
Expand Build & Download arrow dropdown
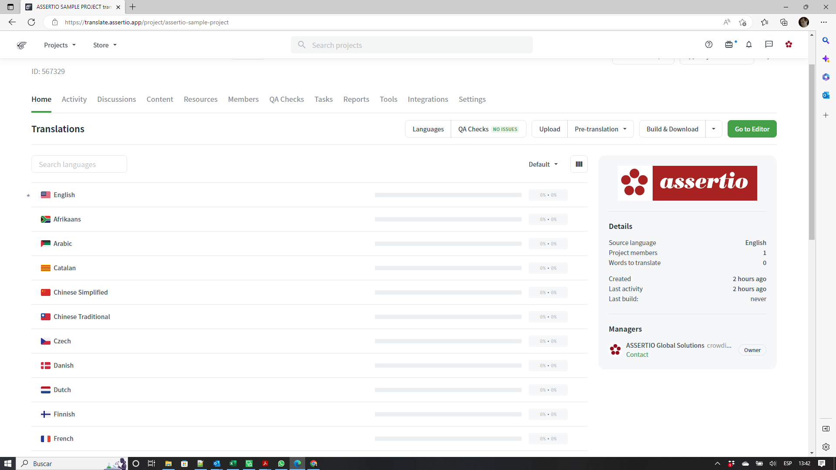pyautogui.click(x=713, y=129)
